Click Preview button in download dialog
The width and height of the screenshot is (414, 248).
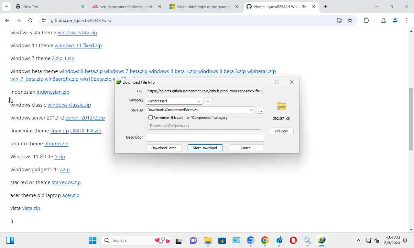tap(281, 131)
